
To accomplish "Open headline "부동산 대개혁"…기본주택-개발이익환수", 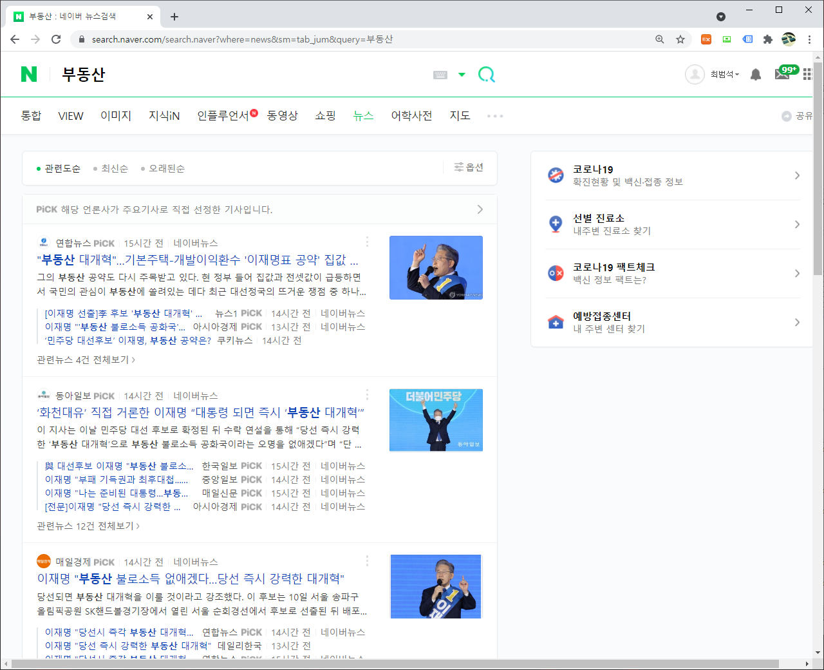I will (x=198, y=260).
